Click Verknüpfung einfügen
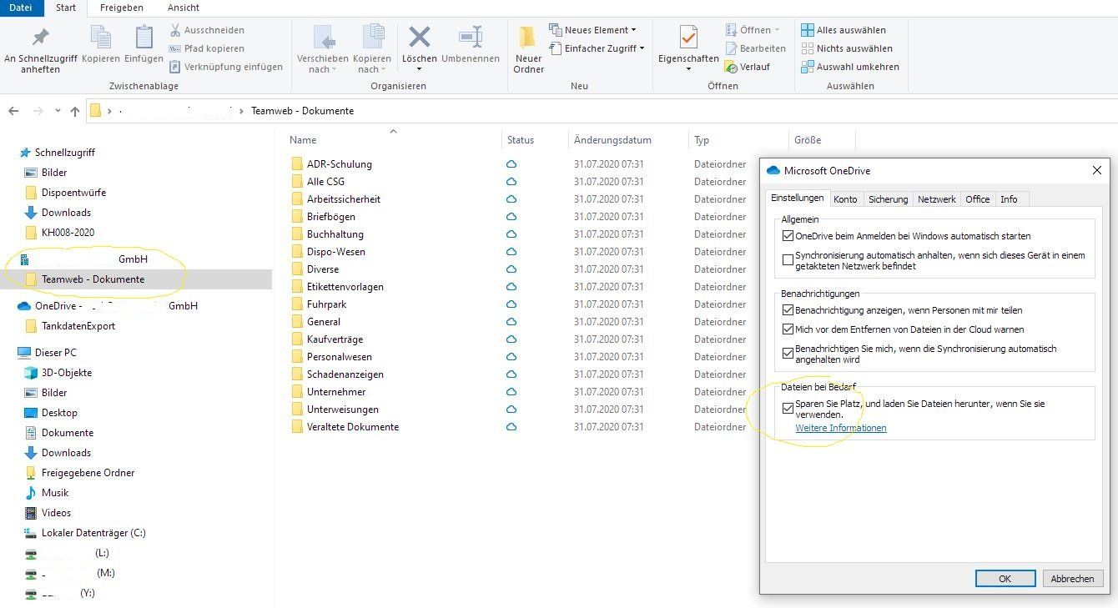Screen dimensions: 1118x608 coord(226,67)
